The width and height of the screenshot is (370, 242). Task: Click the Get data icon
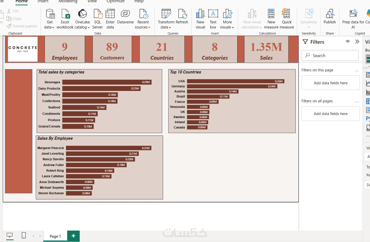50,14
